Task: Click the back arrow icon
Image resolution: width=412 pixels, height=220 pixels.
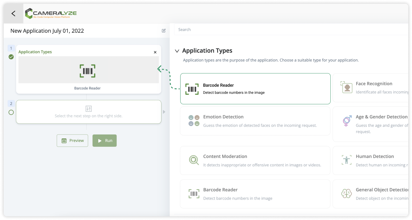Action: tap(13, 14)
